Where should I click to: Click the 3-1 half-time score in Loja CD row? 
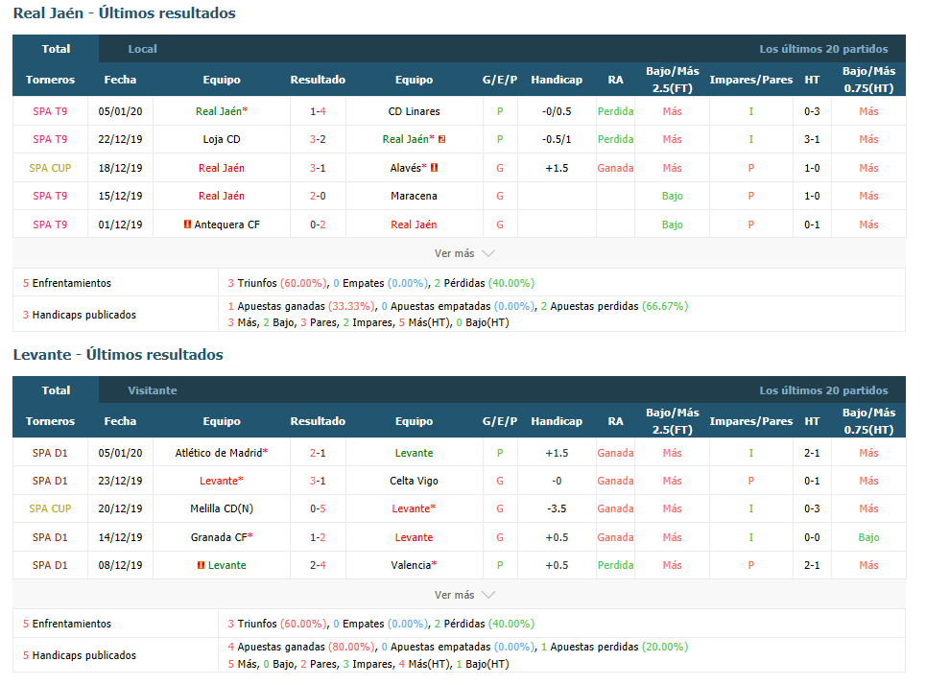(x=812, y=139)
